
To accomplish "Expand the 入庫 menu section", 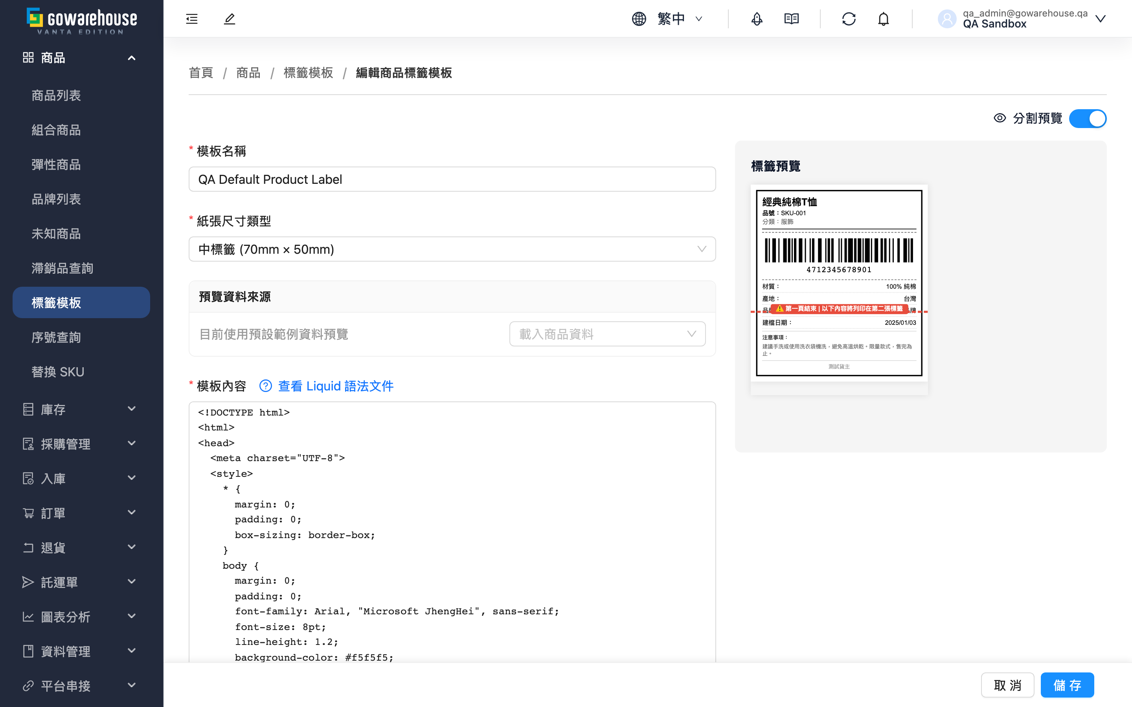I will pyautogui.click(x=131, y=478).
